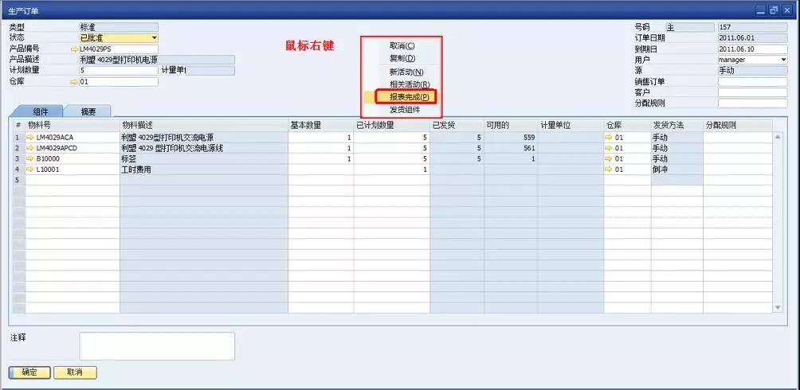Choose 发货组件 from the context menu

pyautogui.click(x=405, y=110)
